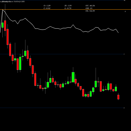This screenshot has width=131, height=131.
Task: Select the first green candle at chart start
Action: [3, 25]
